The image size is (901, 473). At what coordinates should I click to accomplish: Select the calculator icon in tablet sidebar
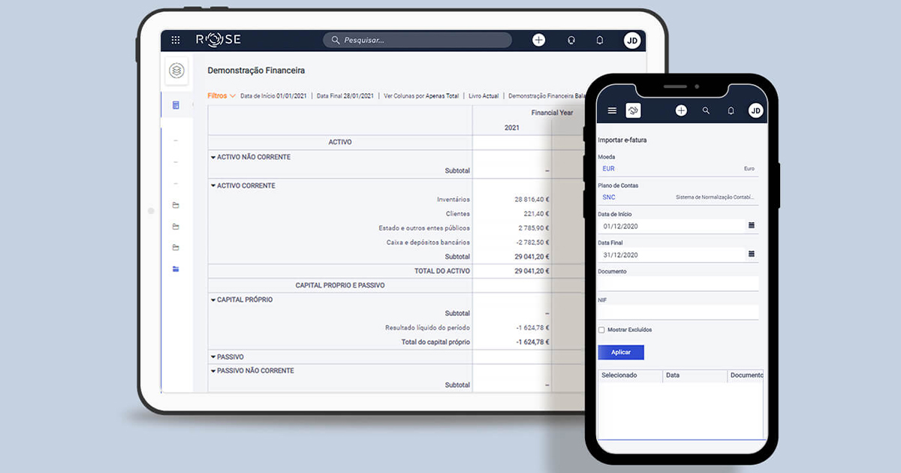(176, 105)
